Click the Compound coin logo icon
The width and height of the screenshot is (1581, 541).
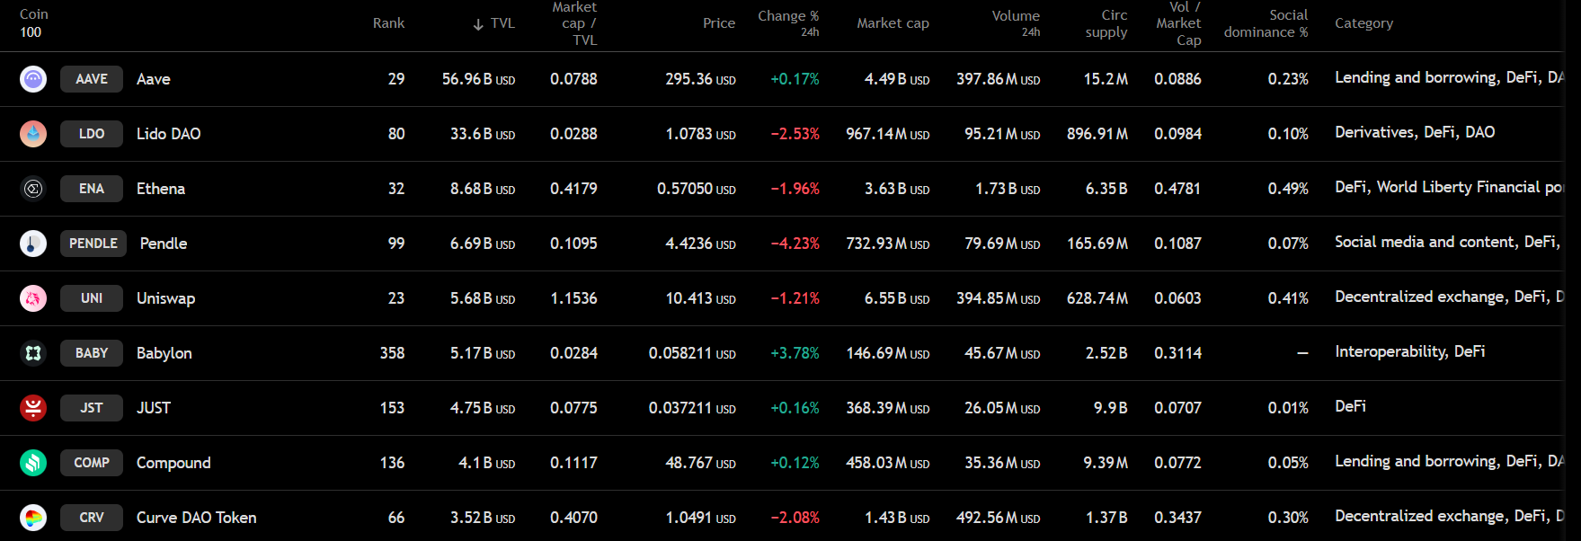[x=33, y=463]
